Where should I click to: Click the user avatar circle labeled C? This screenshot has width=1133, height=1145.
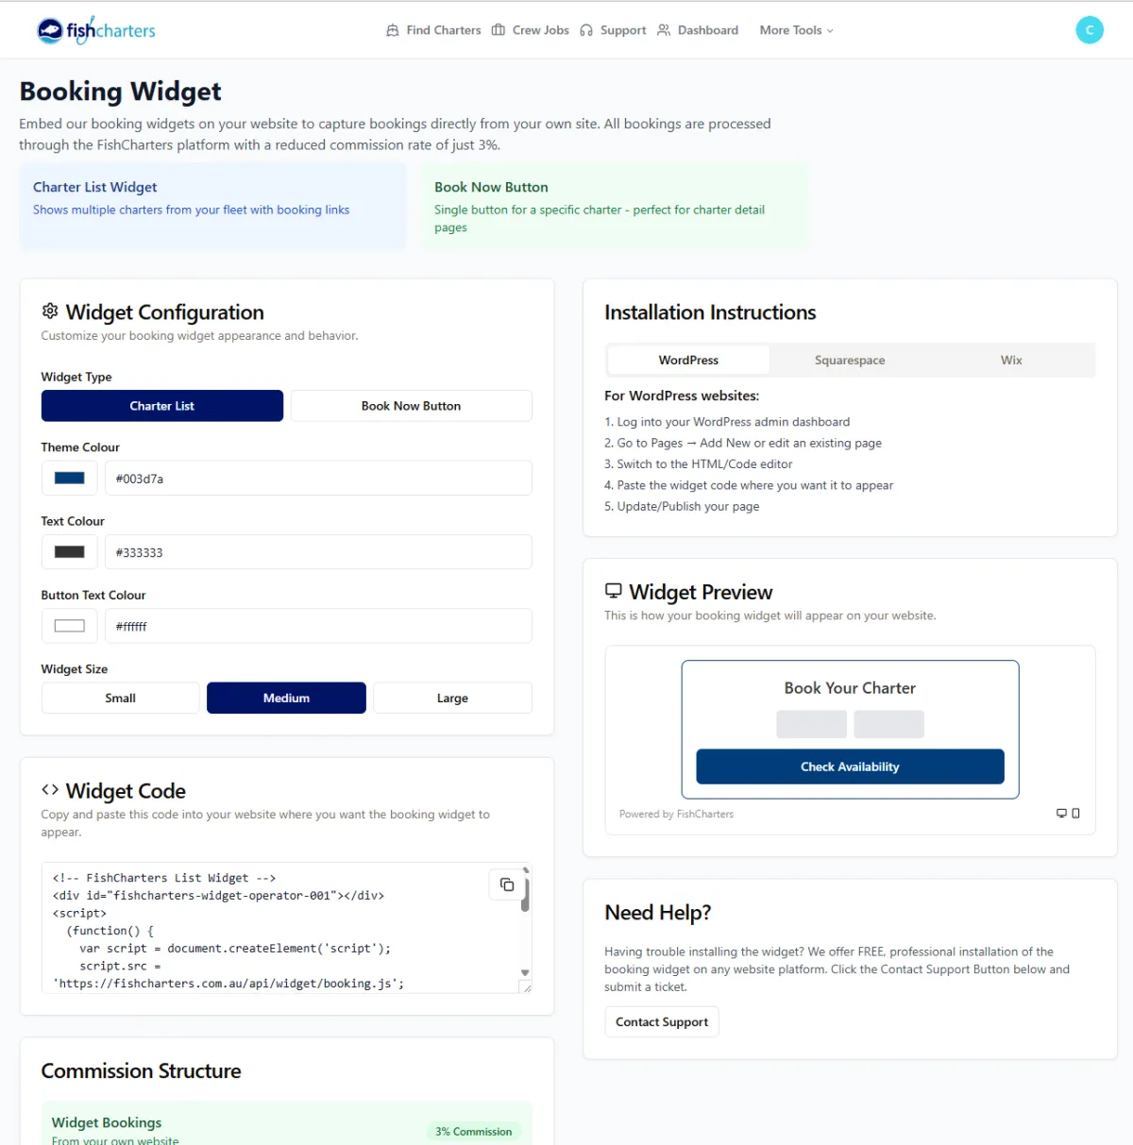[x=1090, y=30]
